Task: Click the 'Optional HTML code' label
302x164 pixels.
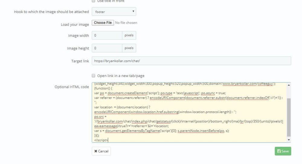Action: [72, 87]
